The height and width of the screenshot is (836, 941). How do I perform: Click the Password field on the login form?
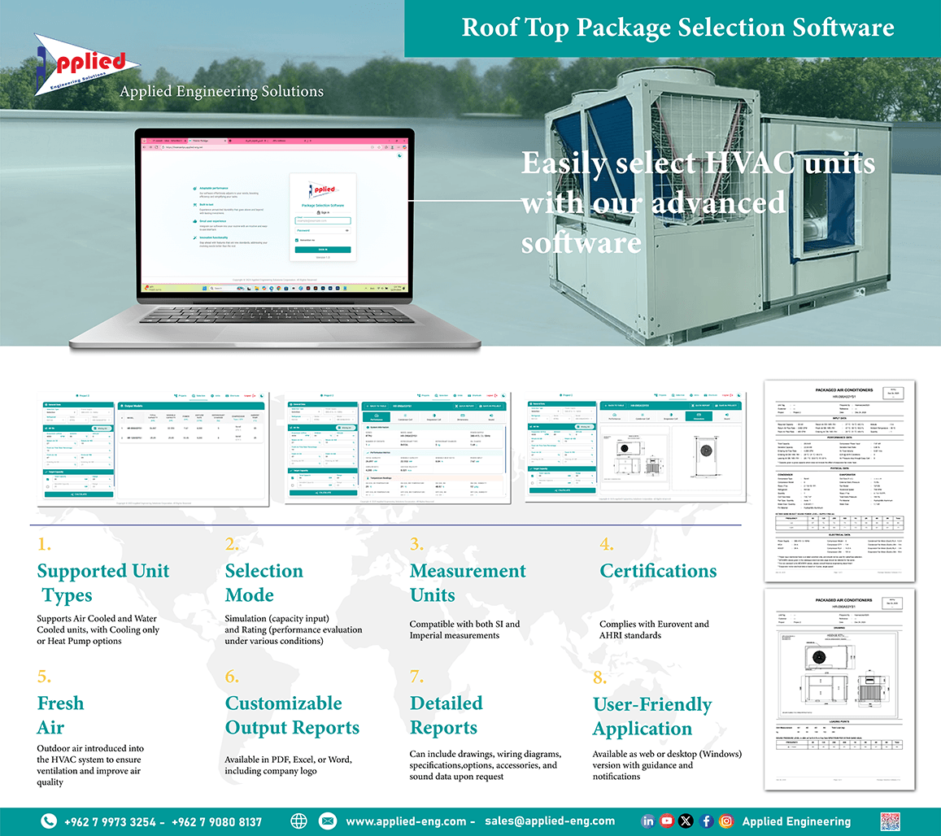coord(323,230)
